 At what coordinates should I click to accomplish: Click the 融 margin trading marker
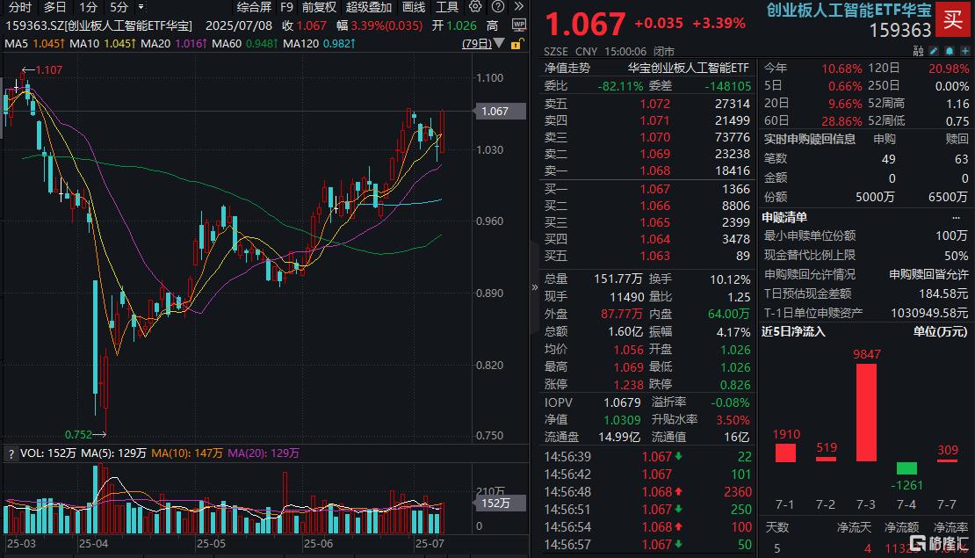[x=919, y=51]
